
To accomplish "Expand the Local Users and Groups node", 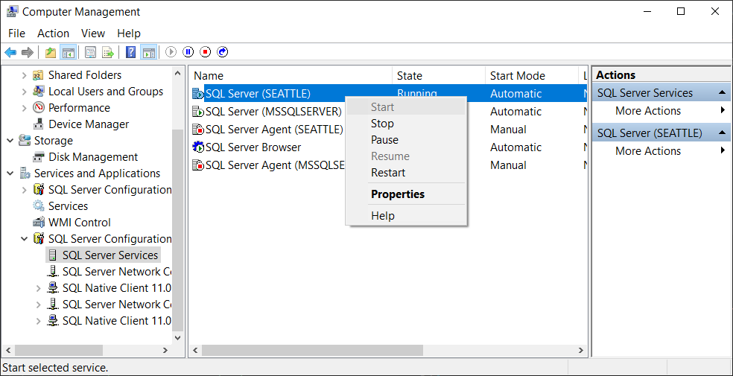I will pos(25,92).
